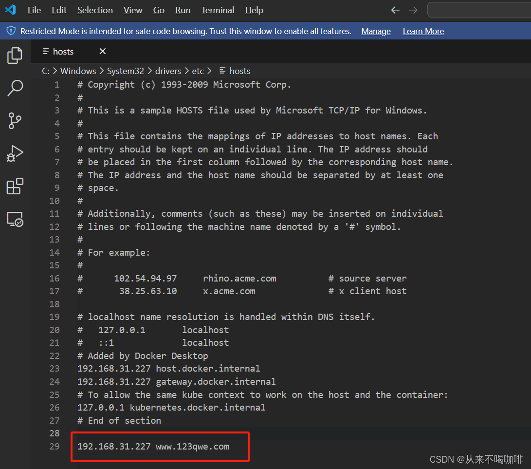Open the Go menu
The width and height of the screenshot is (531, 469).
pos(159,10)
